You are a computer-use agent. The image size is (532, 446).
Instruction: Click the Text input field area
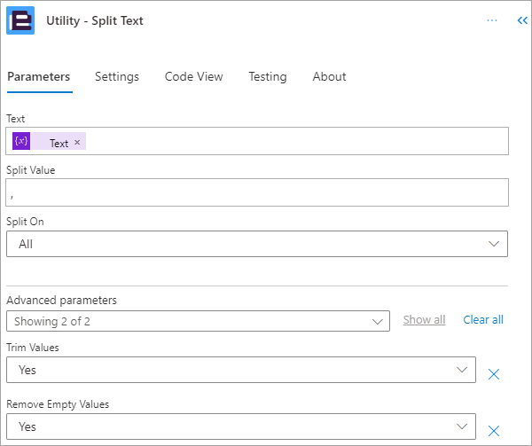click(x=257, y=141)
